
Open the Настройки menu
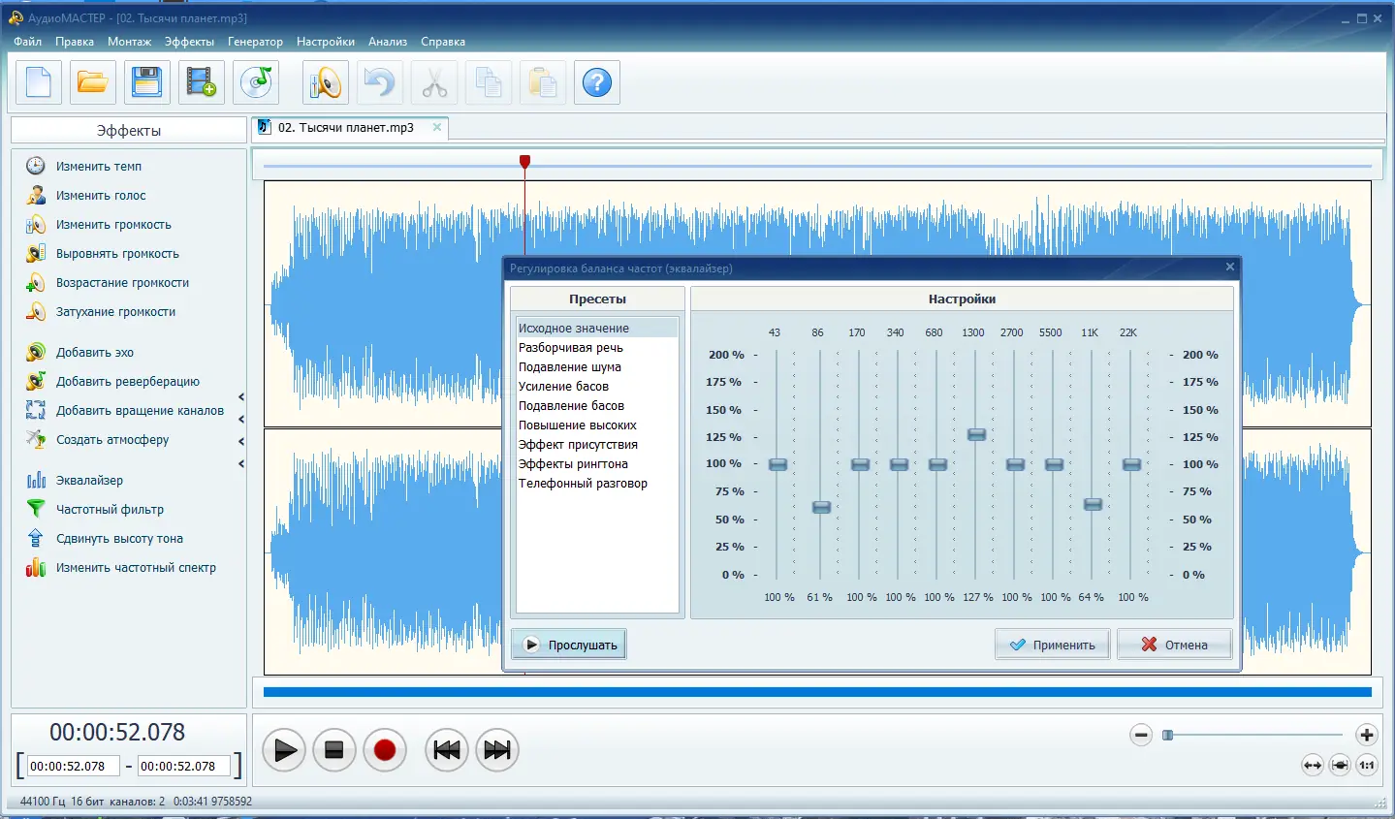pyautogui.click(x=326, y=42)
